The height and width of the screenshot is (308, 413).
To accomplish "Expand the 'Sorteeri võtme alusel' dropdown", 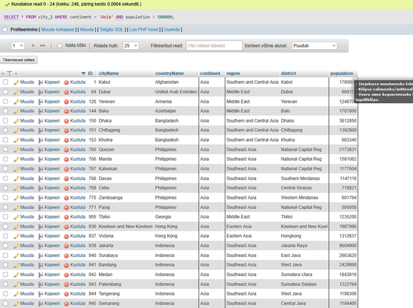I will tap(314, 46).
